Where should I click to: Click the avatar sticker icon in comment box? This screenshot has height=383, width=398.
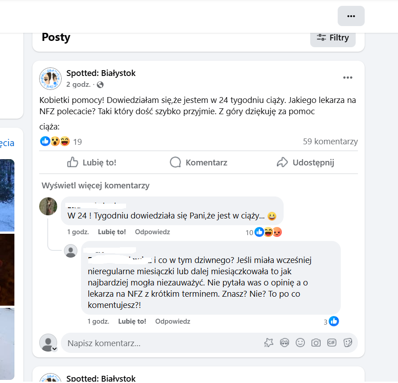pyautogui.click(x=285, y=343)
